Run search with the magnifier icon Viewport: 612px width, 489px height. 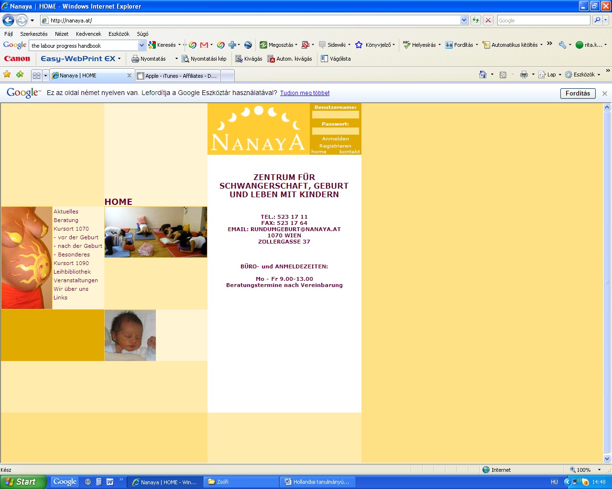pos(597,20)
